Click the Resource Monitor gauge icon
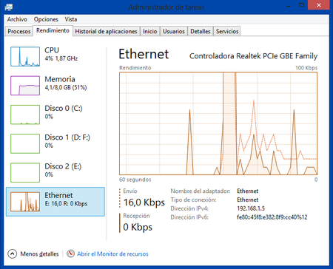The width and height of the screenshot is (333, 269). 70,253
